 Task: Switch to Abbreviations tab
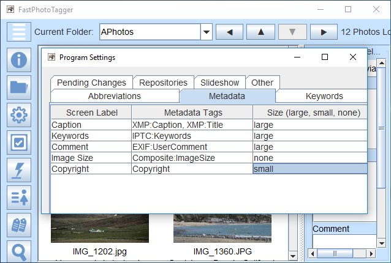(115, 96)
